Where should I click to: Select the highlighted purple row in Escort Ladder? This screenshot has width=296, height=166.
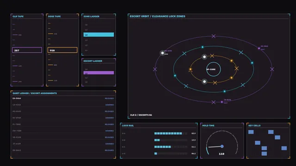click(99, 73)
